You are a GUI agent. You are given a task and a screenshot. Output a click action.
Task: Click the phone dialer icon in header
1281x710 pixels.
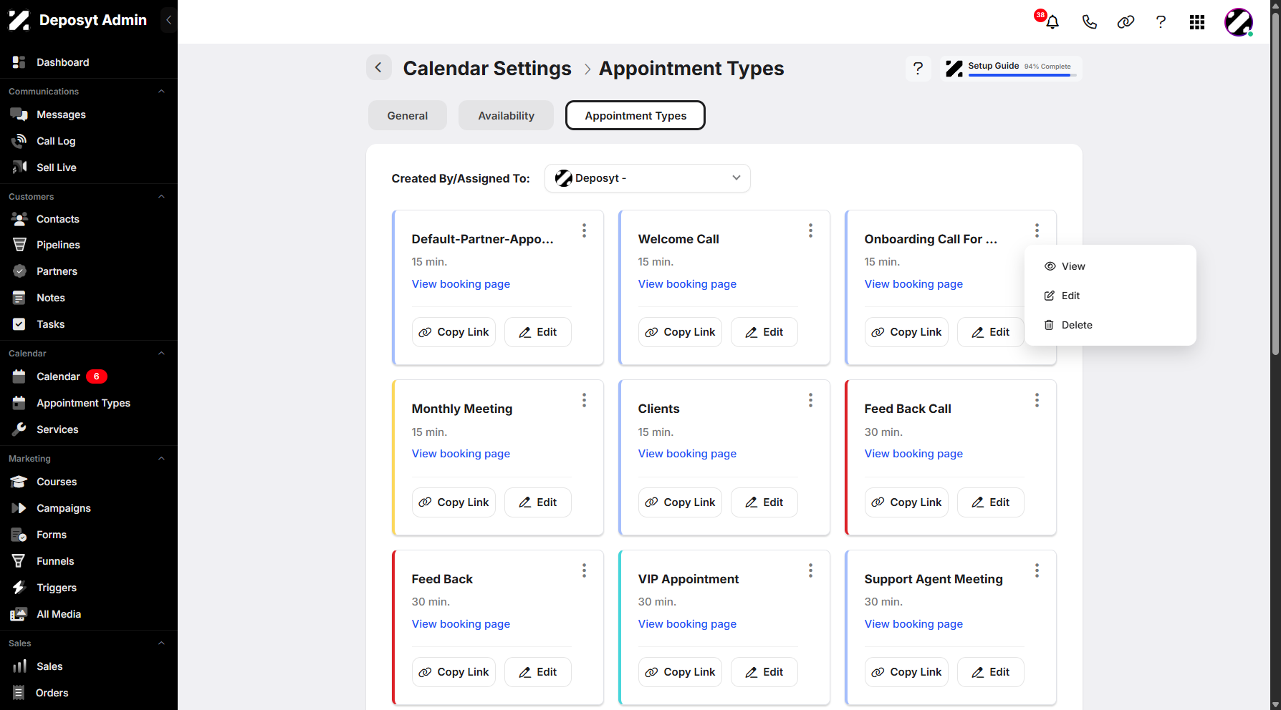point(1089,22)
